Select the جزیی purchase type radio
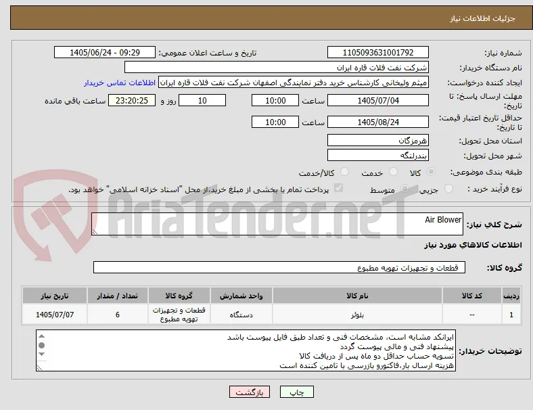533x410 pixels. tap(448, 189)
